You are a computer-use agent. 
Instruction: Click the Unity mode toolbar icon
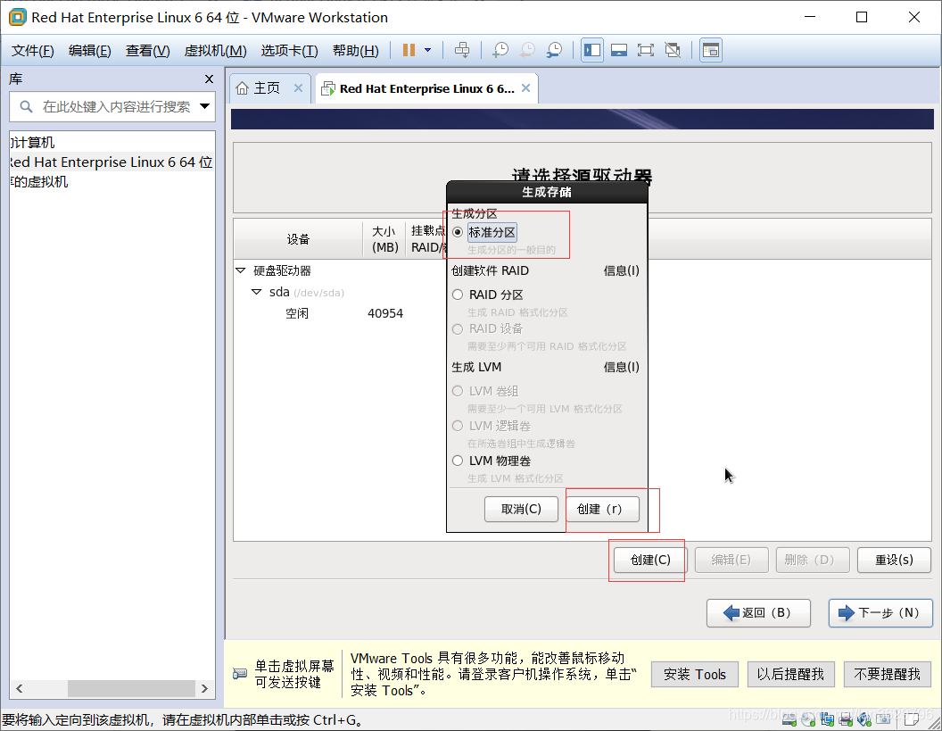(x=673, y=50)
